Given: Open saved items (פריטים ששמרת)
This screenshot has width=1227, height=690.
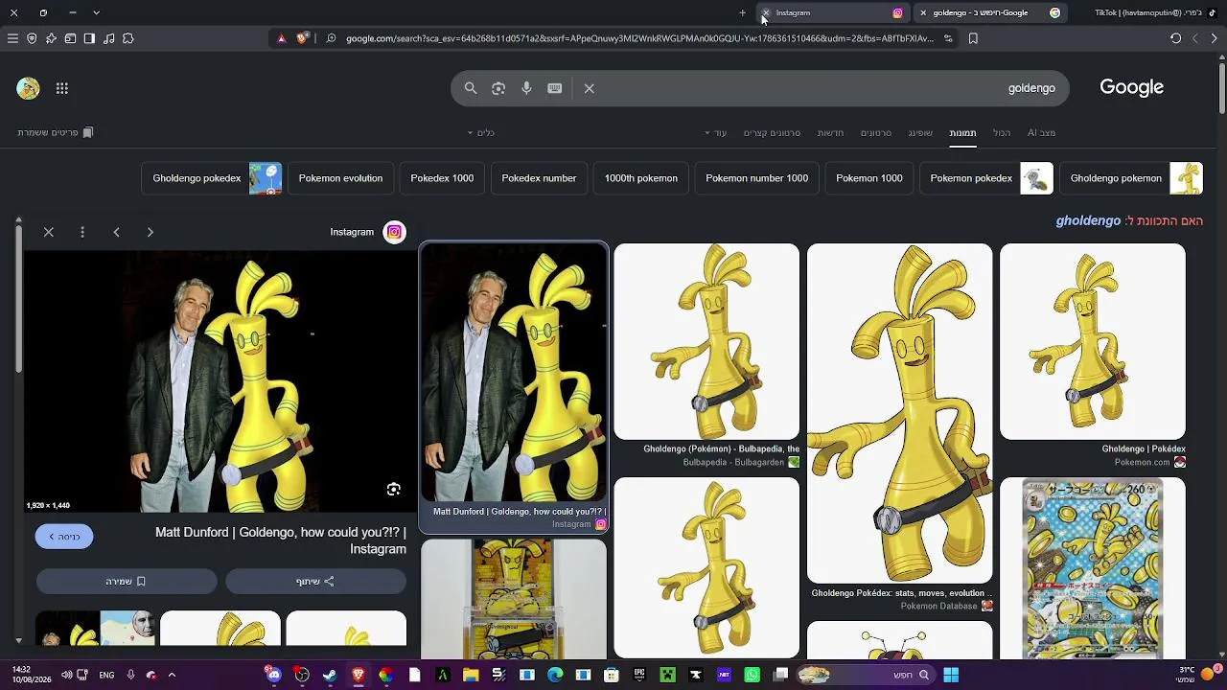Looking at the screenshot, I should point(55,132).
